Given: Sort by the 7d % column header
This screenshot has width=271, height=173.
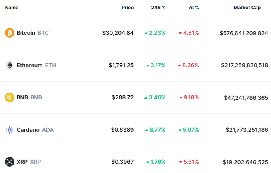Looking at the screenshot, I should tap(193, 8).
